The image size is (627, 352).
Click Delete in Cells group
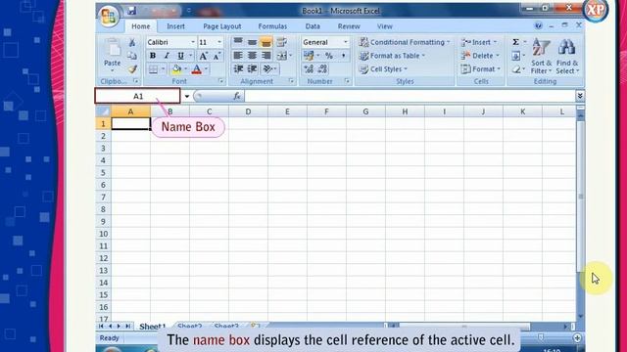pos(480,56)
